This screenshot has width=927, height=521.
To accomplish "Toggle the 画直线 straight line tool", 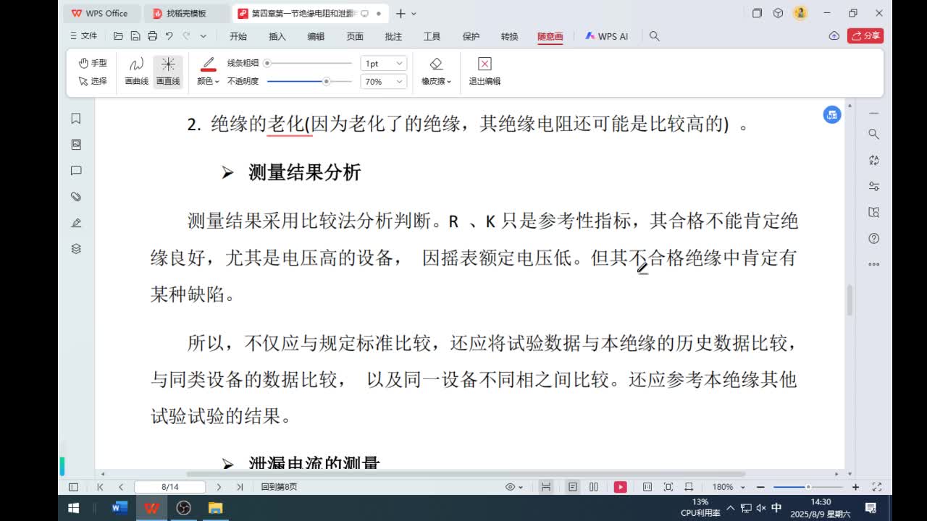I will [168, 72].
